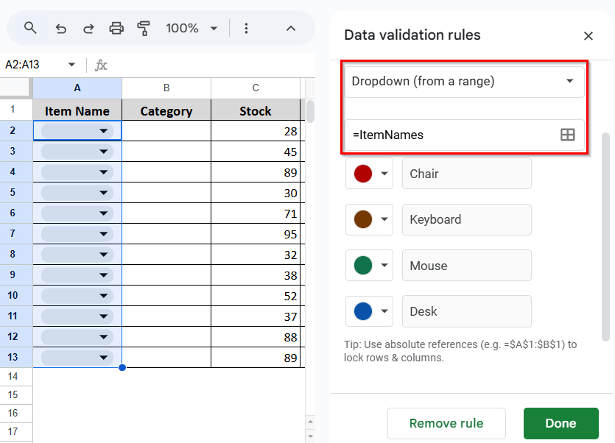Screen dimensions: 615x443
Task: Select the stock value 95 cell
Action: [256, 234]
